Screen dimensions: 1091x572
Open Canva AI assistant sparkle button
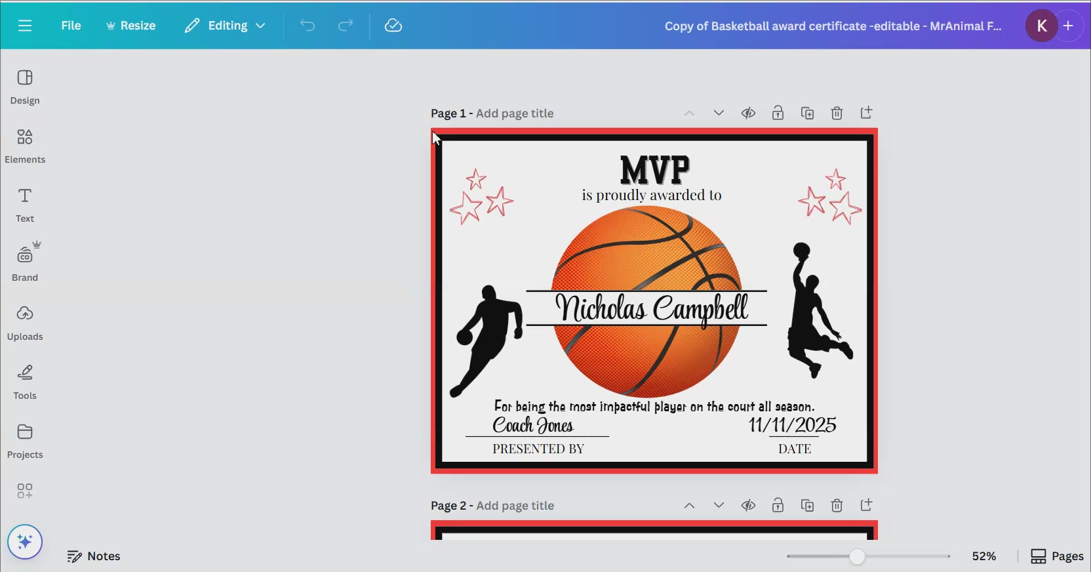(25, 542)
